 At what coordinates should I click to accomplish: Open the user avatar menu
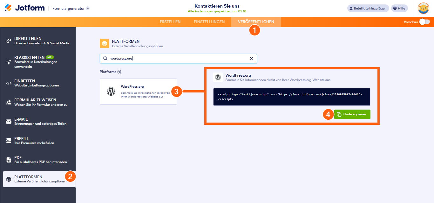(424, 8)
